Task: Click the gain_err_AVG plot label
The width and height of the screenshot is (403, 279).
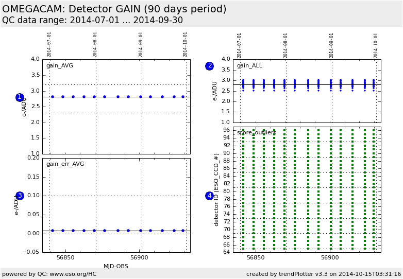Action: 65,164
